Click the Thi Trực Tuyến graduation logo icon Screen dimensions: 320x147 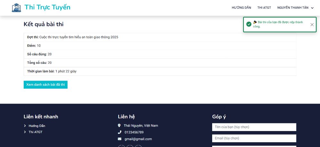[x=16, y=8]
